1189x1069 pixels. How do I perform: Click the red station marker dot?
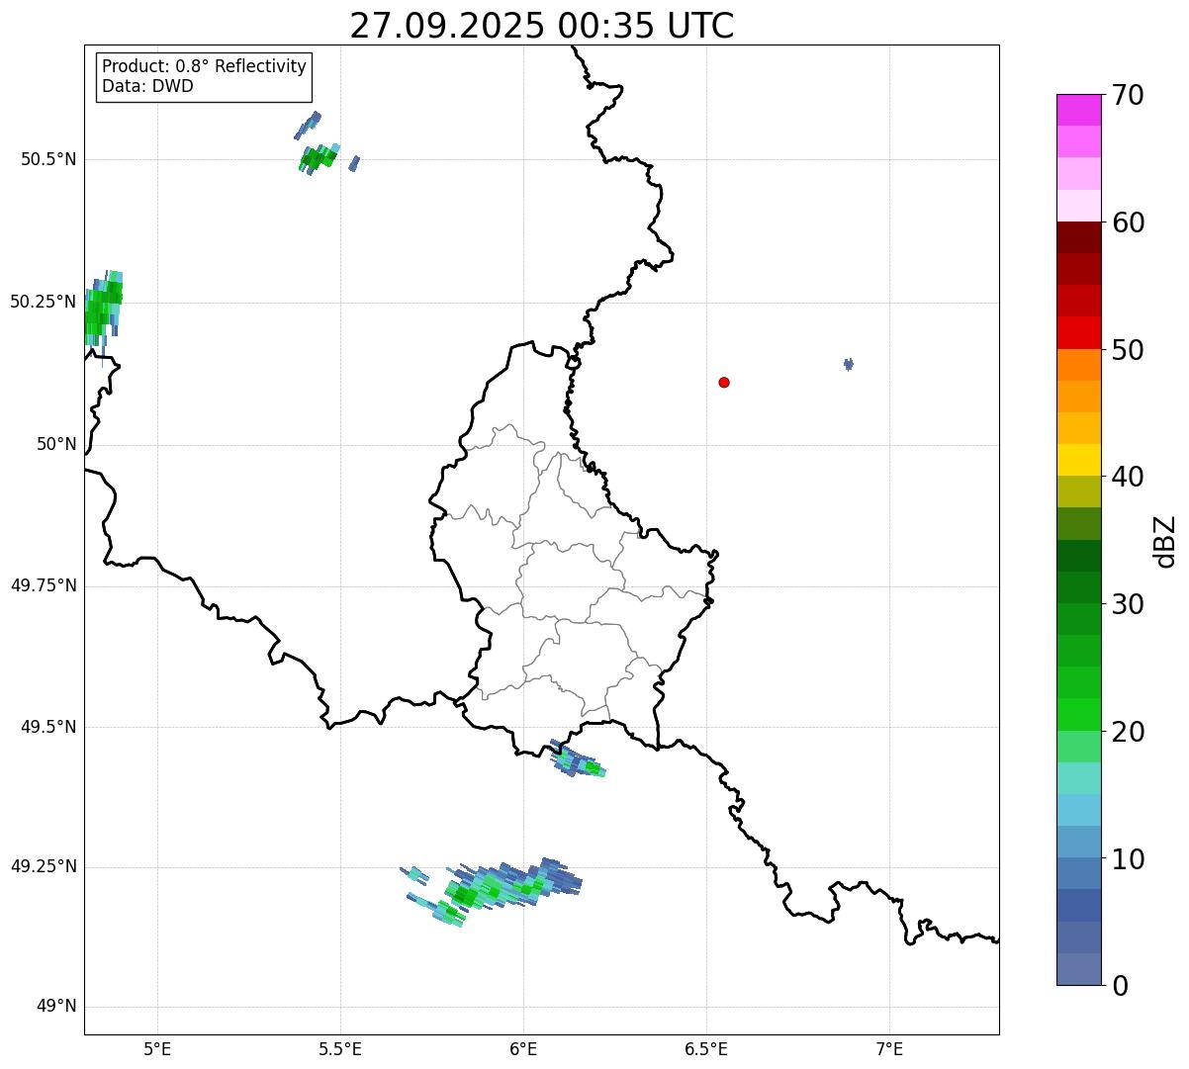[724, 382]
